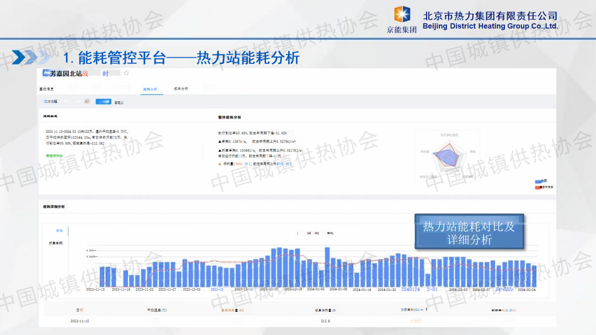Choose the 自定义 custom range option
This screenshot has width=596, height=335.
119,102
